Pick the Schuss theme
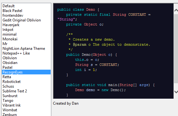Screen dimensions: 178x116 (26, 86)
